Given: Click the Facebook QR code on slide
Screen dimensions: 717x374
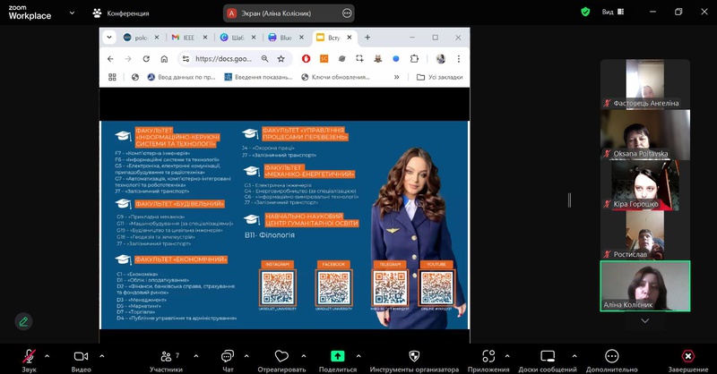Looking at the screenshot, I should click(333, 288).
